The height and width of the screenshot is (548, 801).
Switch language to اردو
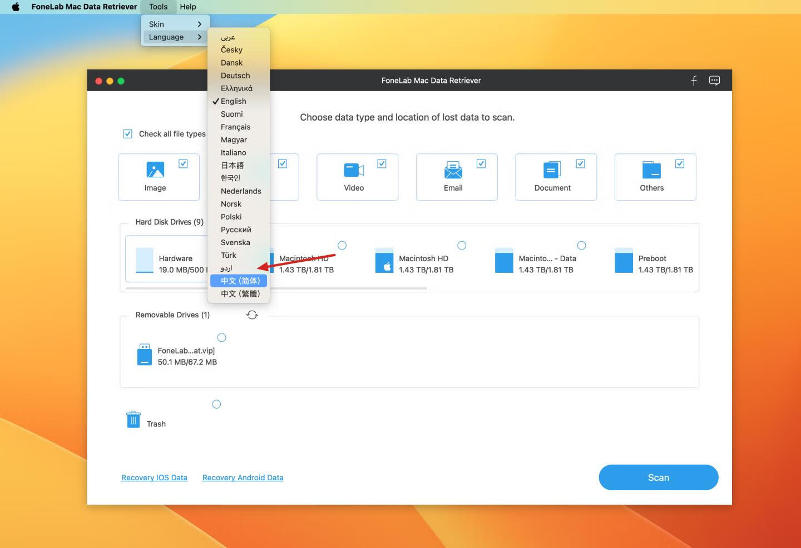(x=239, y=268)
